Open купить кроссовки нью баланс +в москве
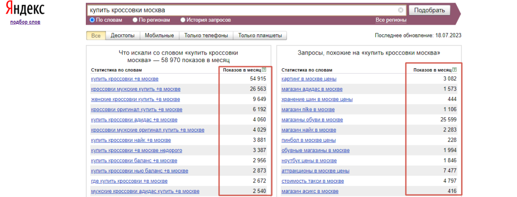 pos(139,171)
